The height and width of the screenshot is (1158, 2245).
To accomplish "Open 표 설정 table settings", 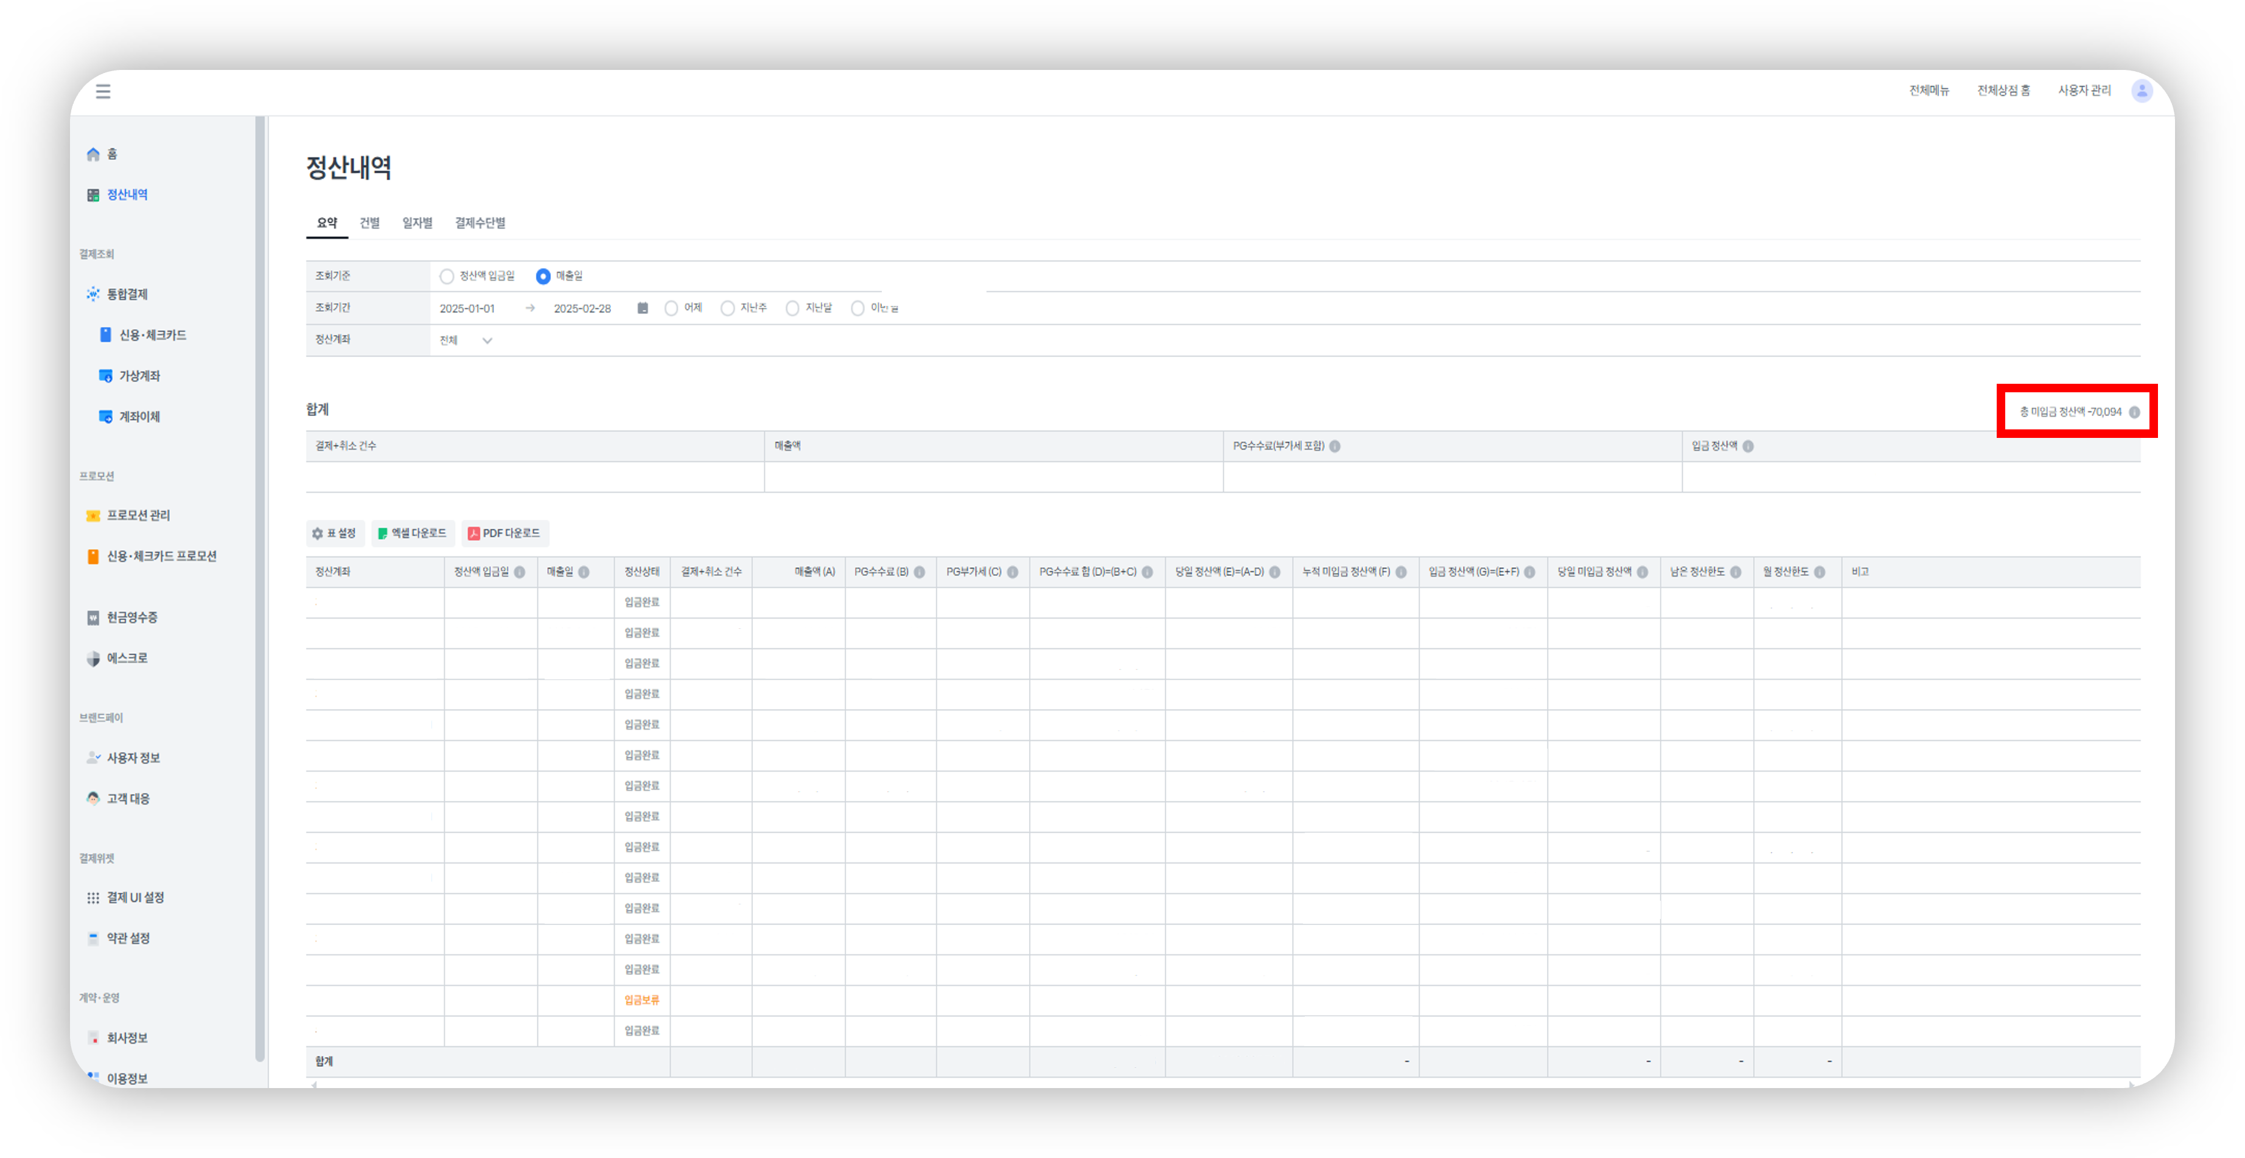I will [x=335, y=534].
